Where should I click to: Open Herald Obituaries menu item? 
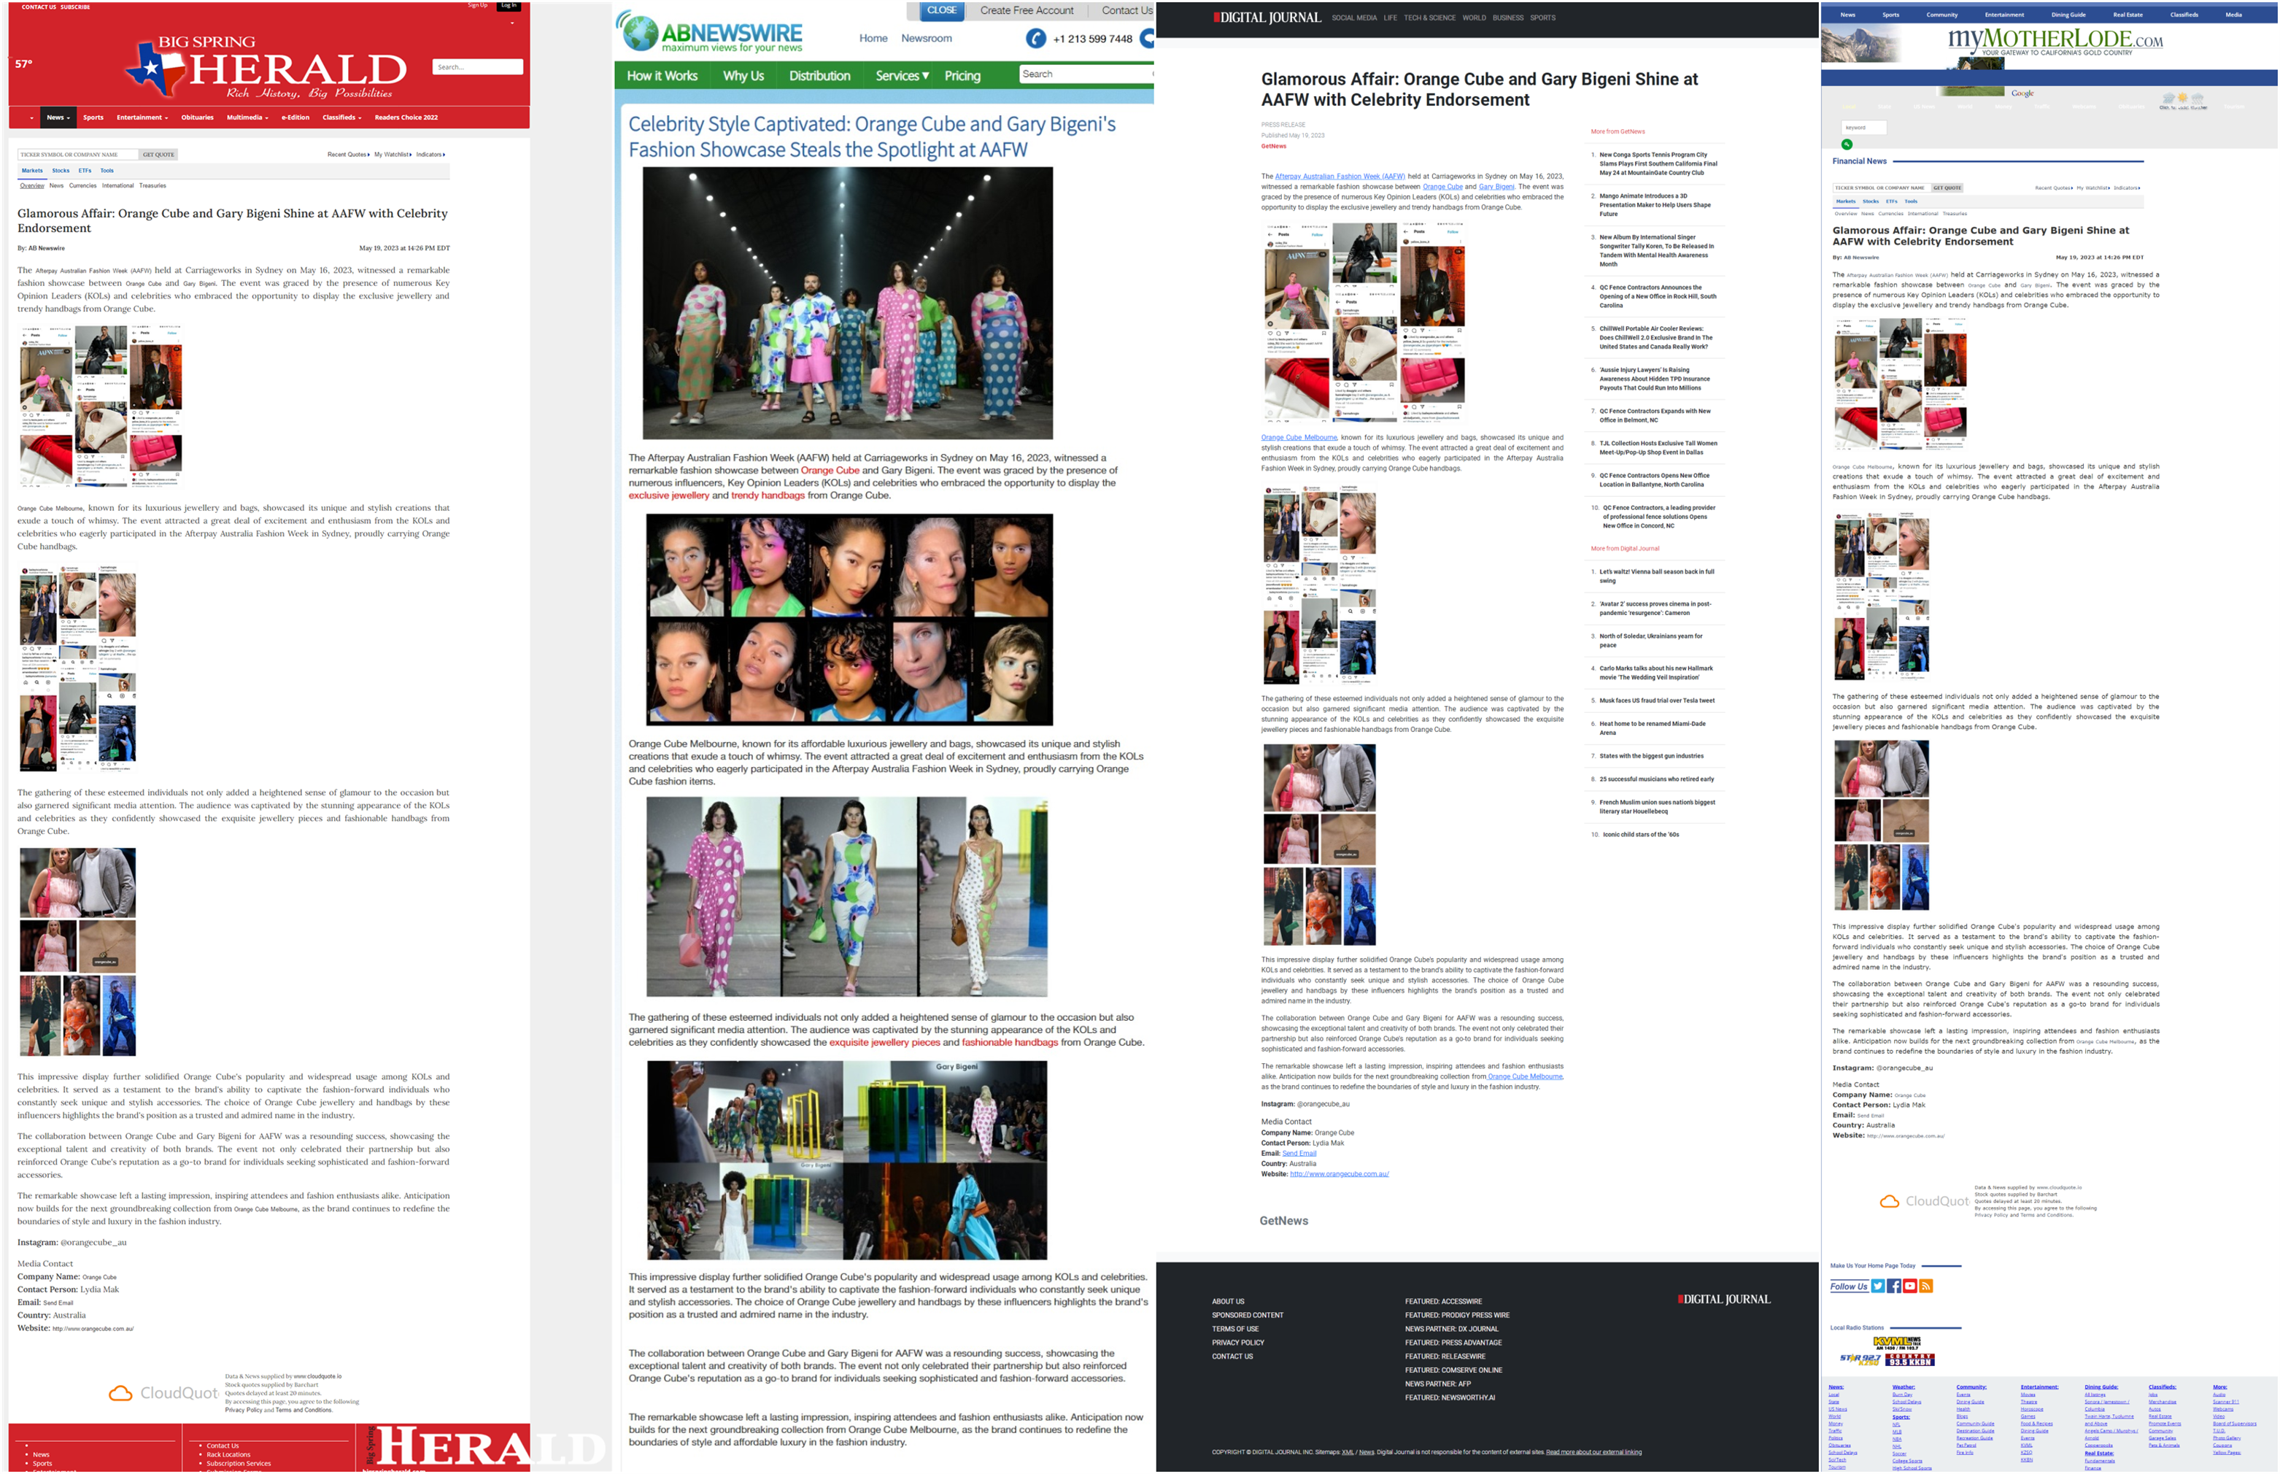coord(197,117)
